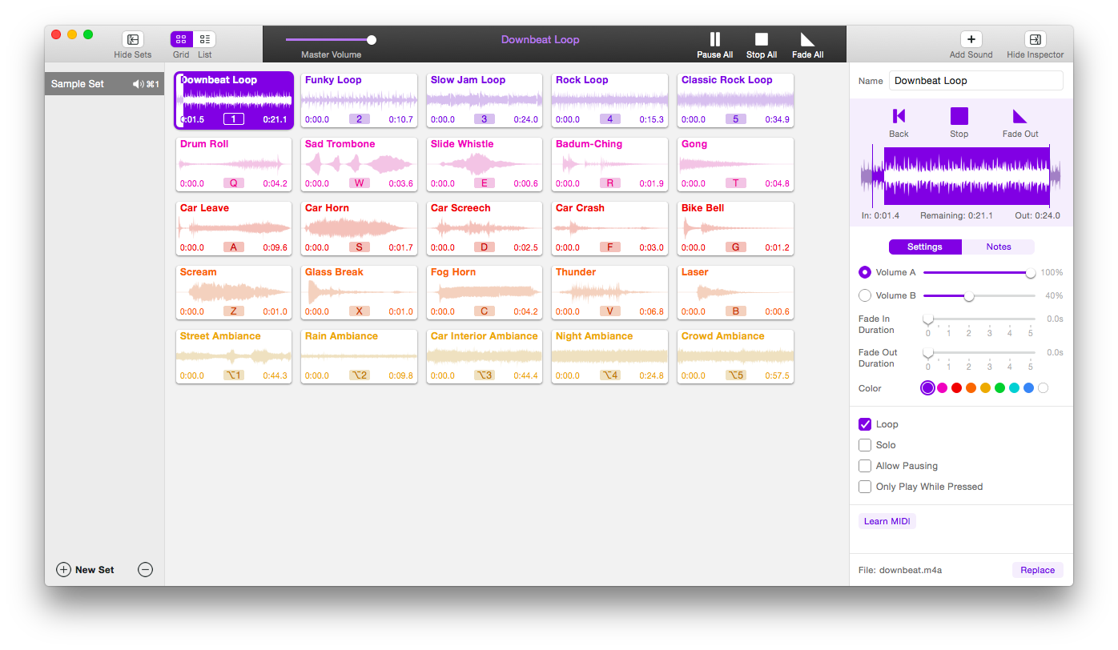Click the remove set minus icon
1118x650 pixels.
(145, 570)
